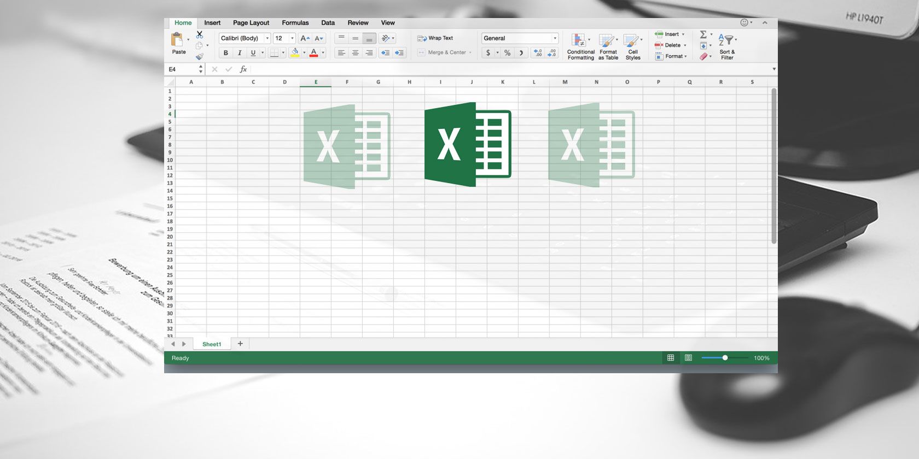Expand the Paste options arrow
This screenshot has width=919, height=459.
tap(188, 40)
